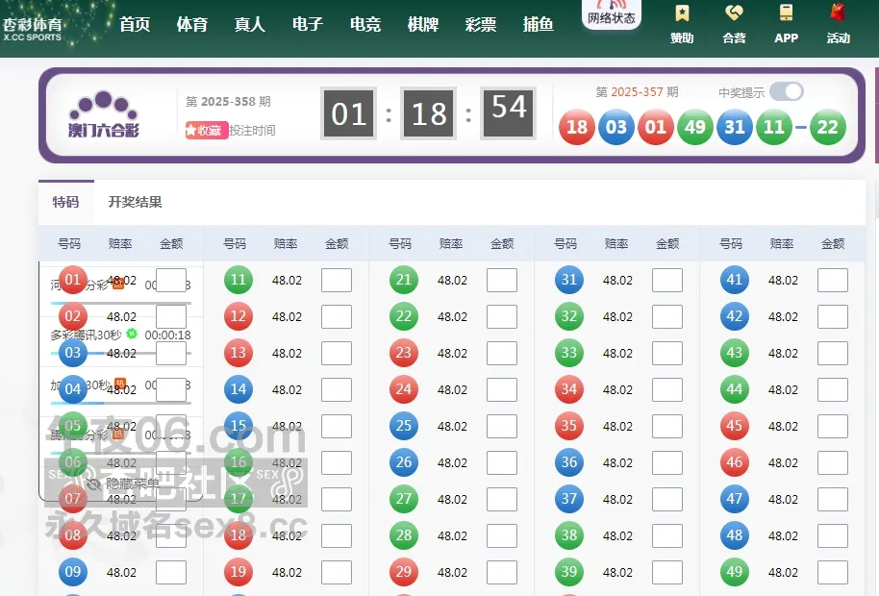This screenshot has width=879, height=596.
Task: Select number ball 26
Action: pyautogui.click(x=404, y=462)
